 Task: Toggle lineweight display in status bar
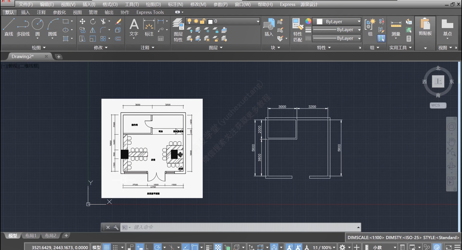(x=209, y=247)
